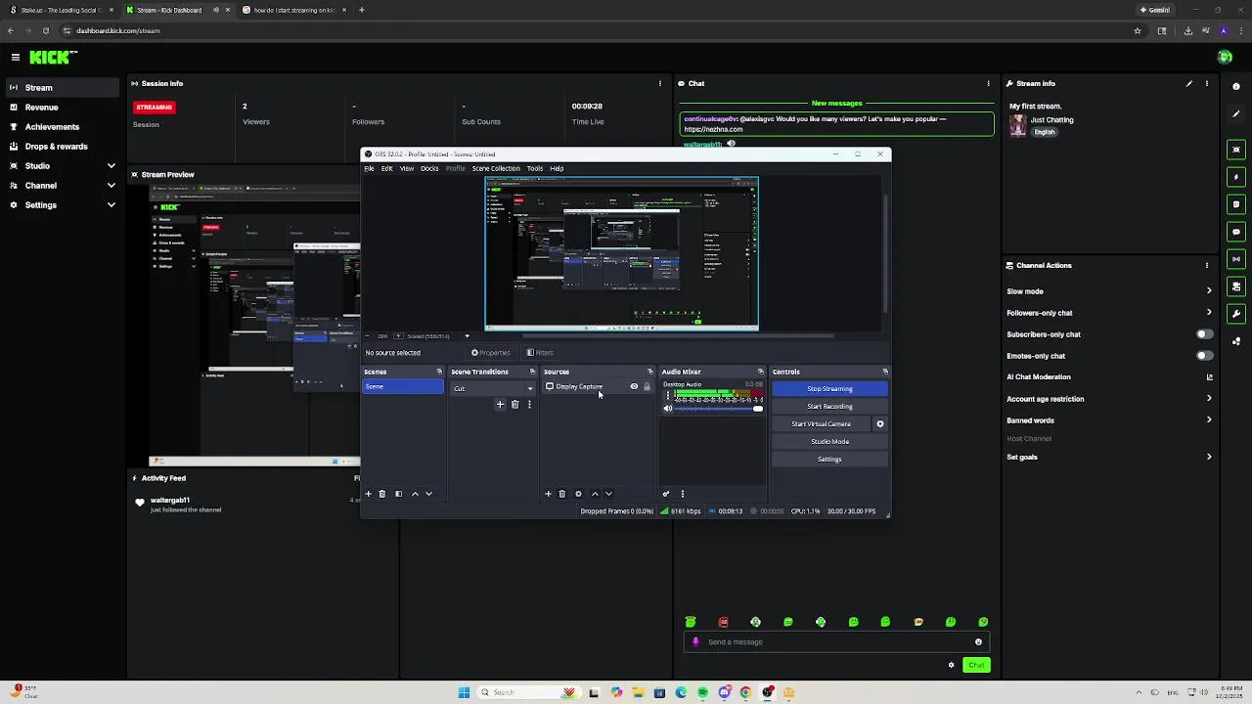
Task: Click the wrench icon in right sidebar
Action: click(1236, 314)
